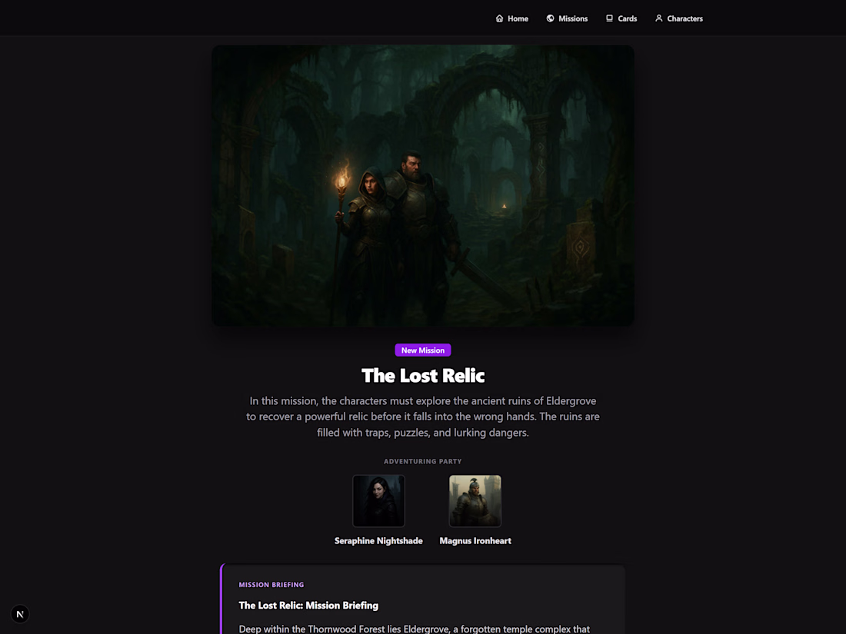
Task: Click the mission description paragraph
Action: coord(423,417)
